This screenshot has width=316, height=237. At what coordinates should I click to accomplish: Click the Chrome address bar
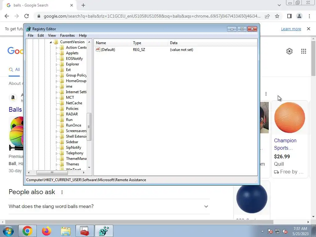152,16
